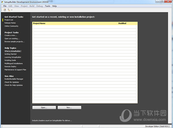Minimize the SetupBuilder window
Screen dimensions: 173x128
[158, 1]
